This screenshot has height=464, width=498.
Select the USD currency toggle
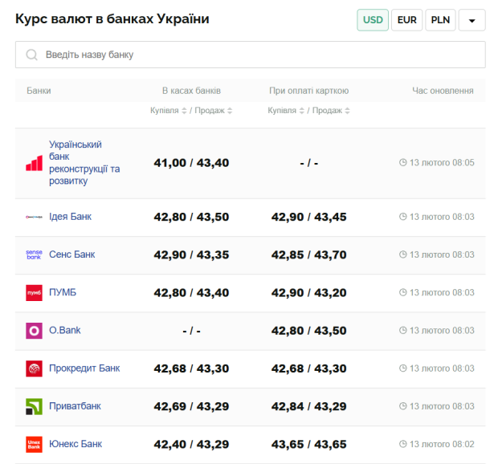point(373,20)
